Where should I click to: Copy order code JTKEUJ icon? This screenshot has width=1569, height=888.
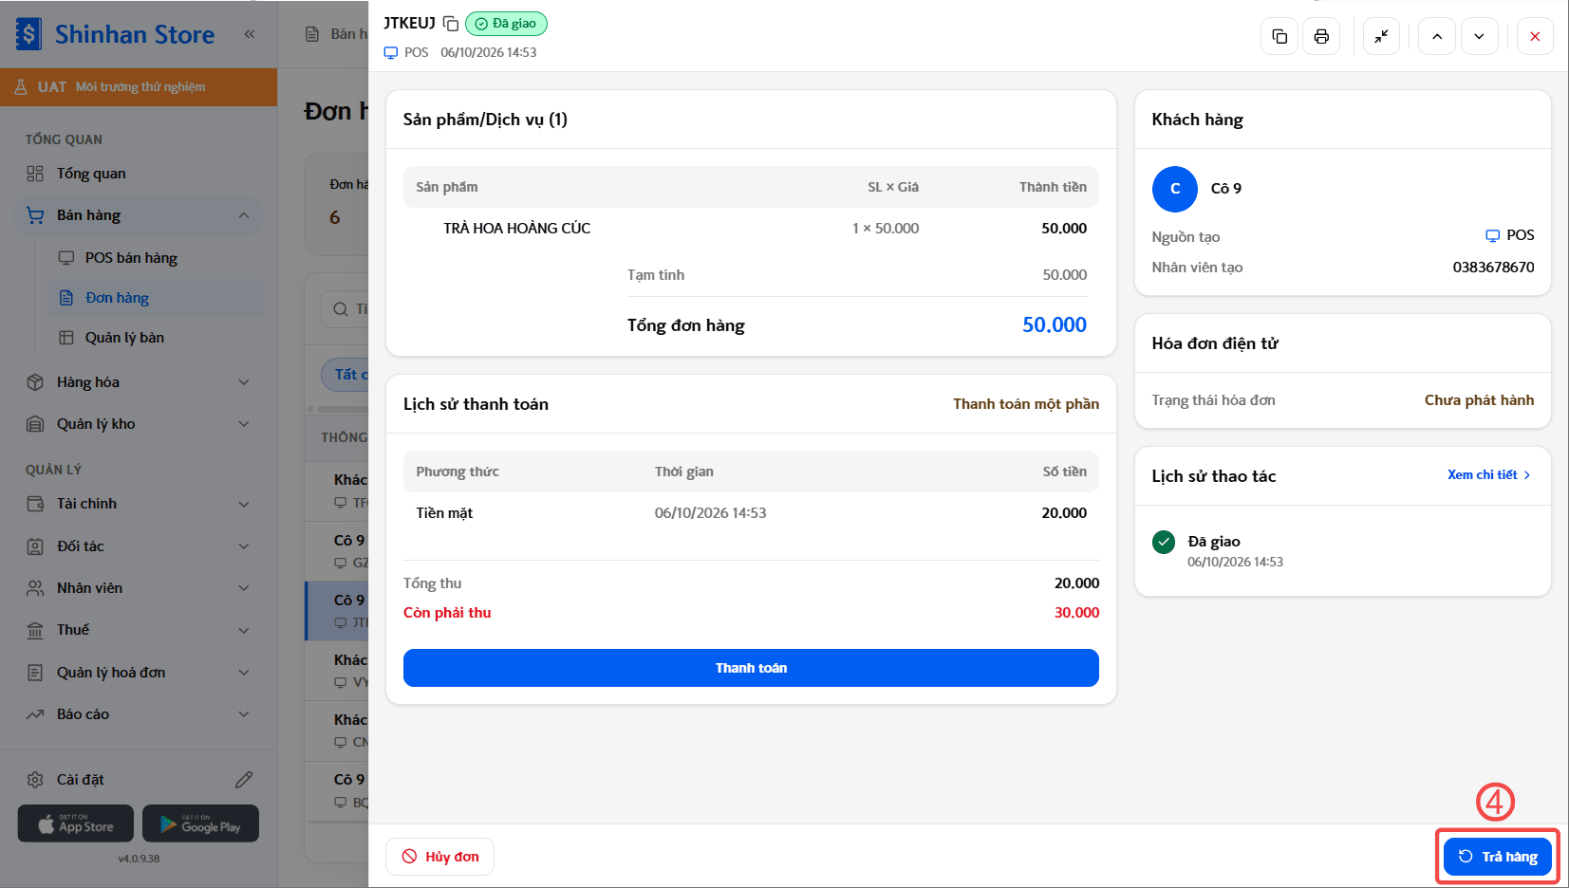pyautogui.click(x=451, y=24)
